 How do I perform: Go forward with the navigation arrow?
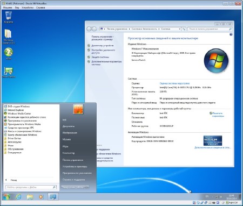click(x=94, y=29)
